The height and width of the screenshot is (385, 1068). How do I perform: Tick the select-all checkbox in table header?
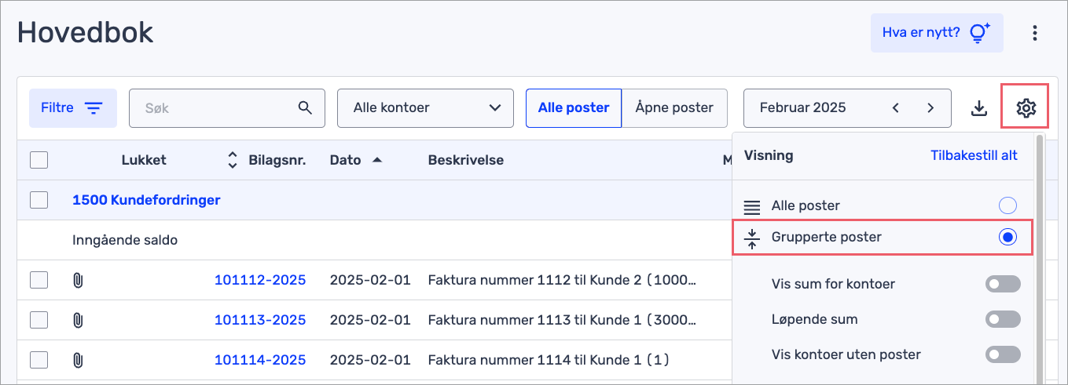(x=39, y=160)
